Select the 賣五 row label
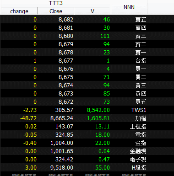Image resolution: width=174 pixels, height=176 pixels. (141, 20)
